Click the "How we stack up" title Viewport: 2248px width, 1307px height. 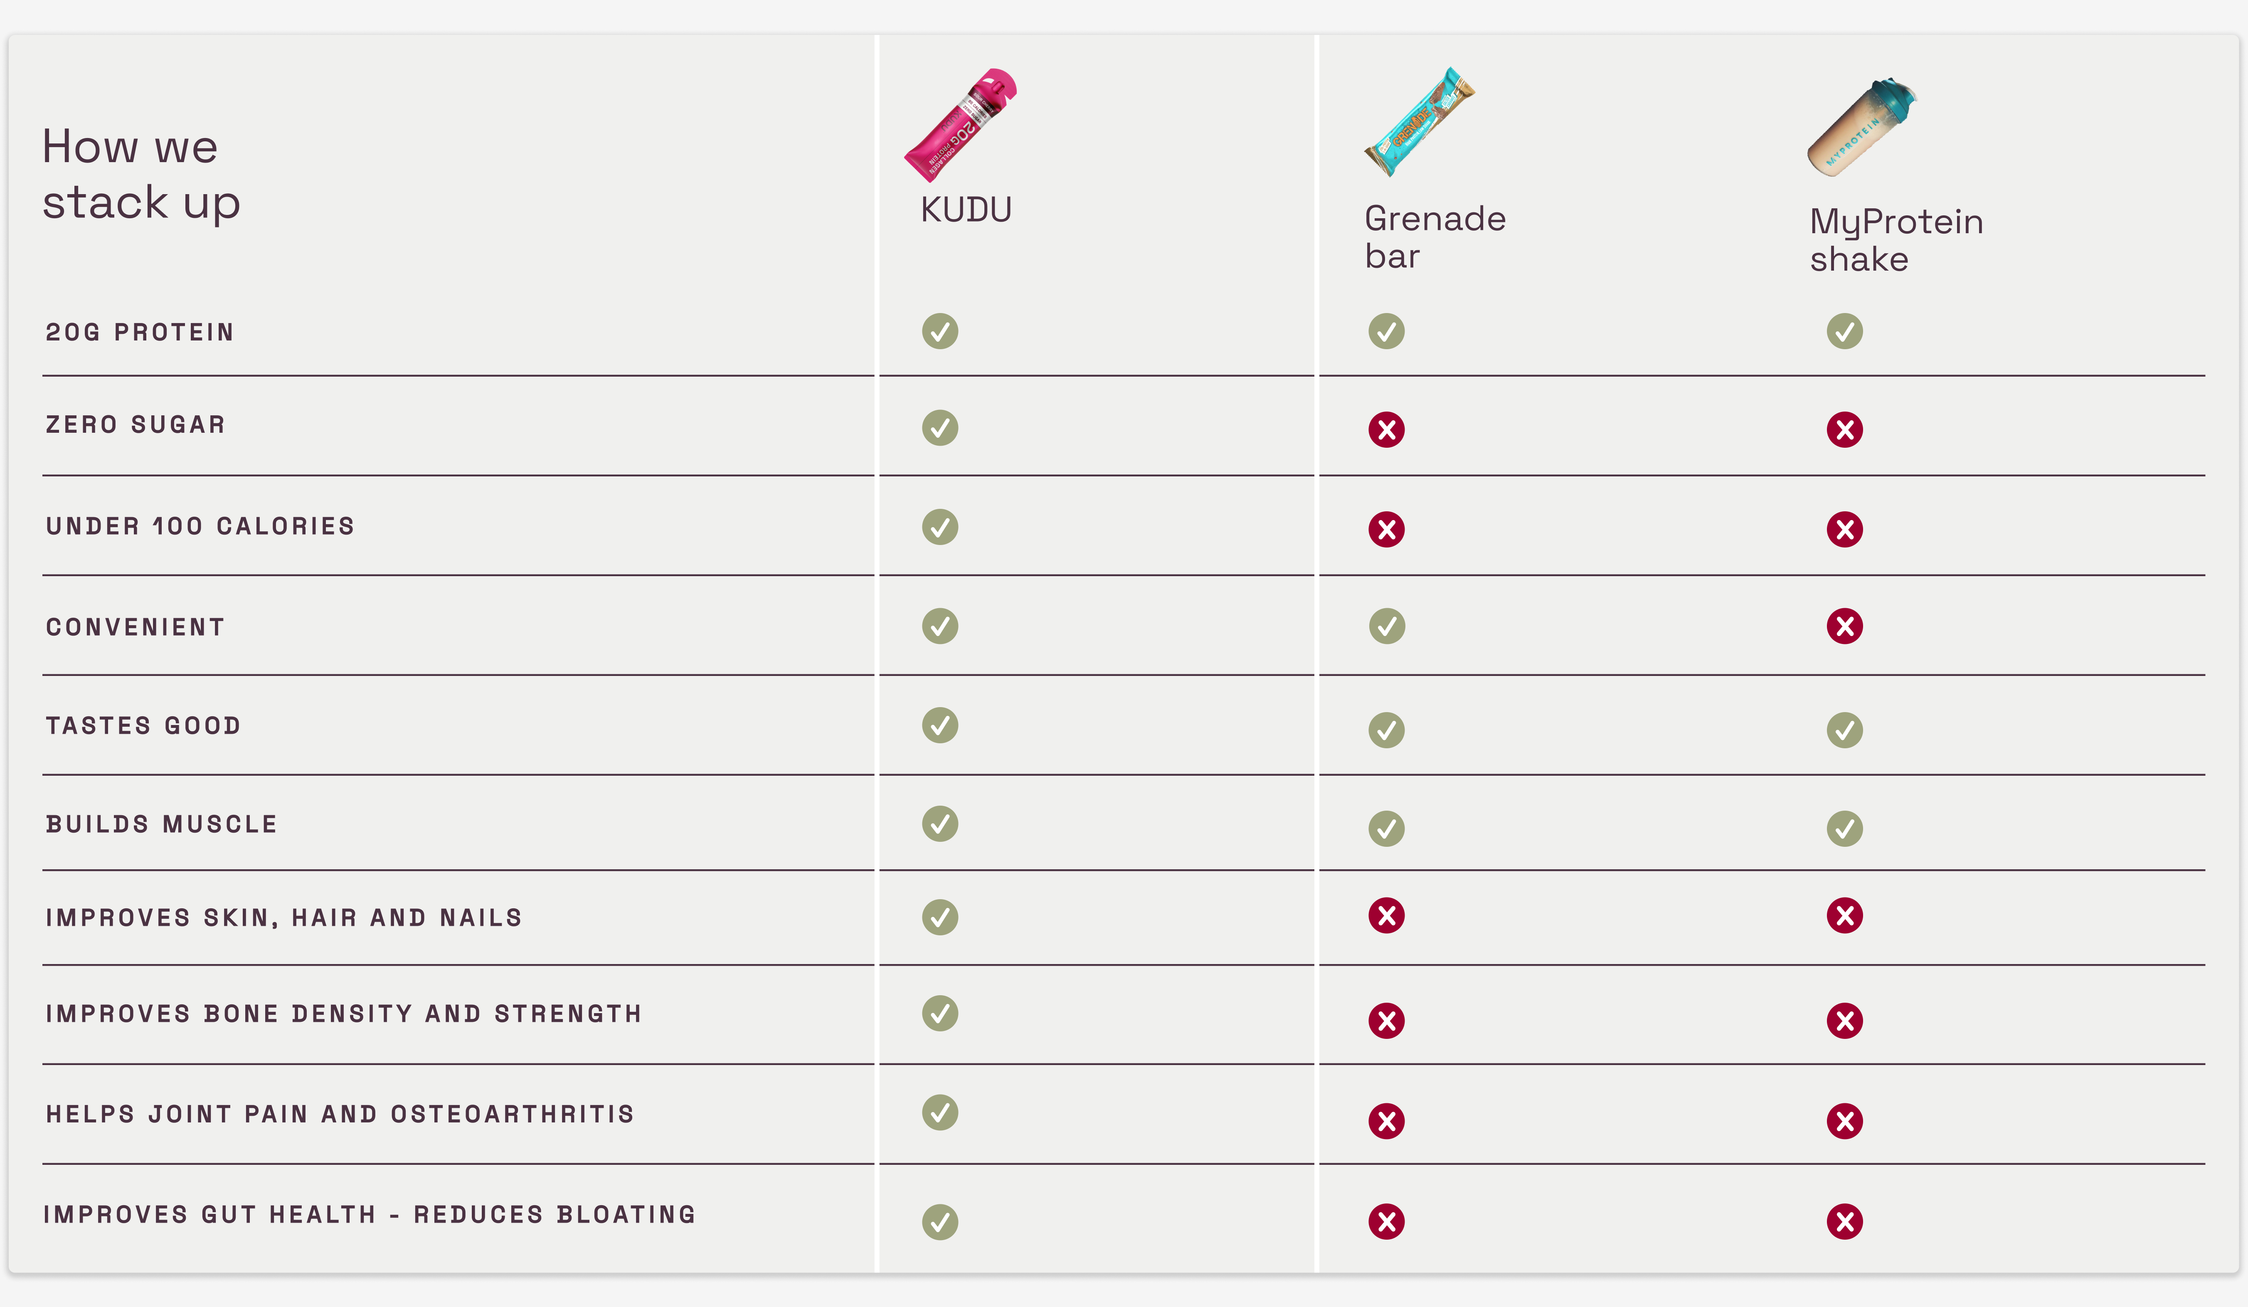coord(141,174)
